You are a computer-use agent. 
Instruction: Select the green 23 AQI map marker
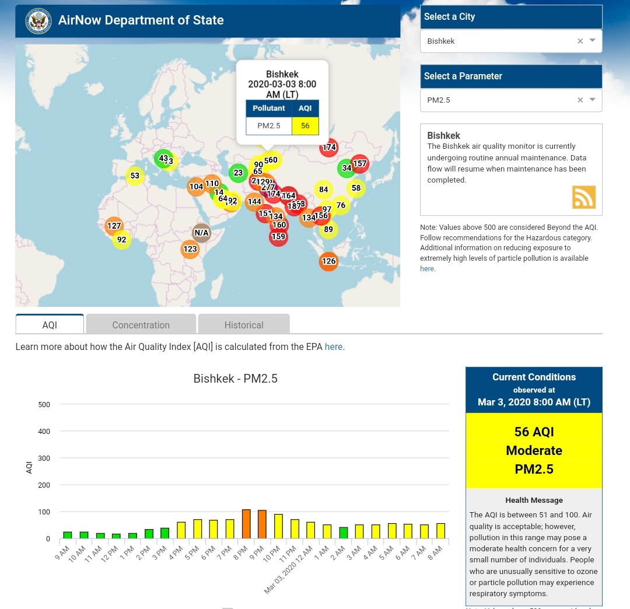(238, 173)
